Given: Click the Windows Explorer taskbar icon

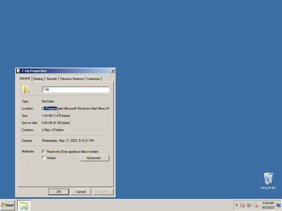Looking at the screenshot, I should (x=24, y=205).
